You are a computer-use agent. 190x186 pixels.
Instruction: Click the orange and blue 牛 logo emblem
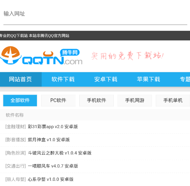point(11,55)
